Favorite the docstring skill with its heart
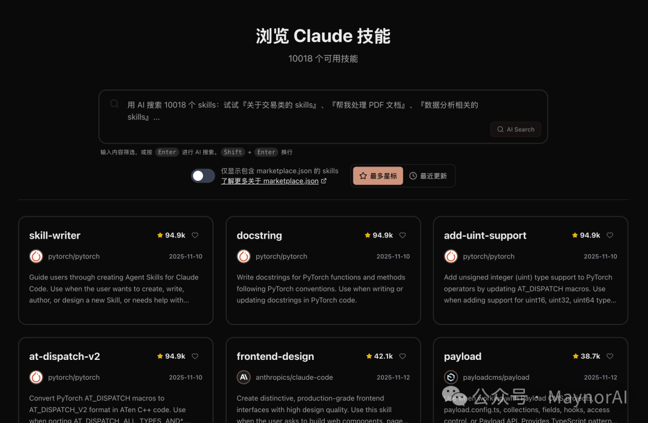 coord(403,235)
